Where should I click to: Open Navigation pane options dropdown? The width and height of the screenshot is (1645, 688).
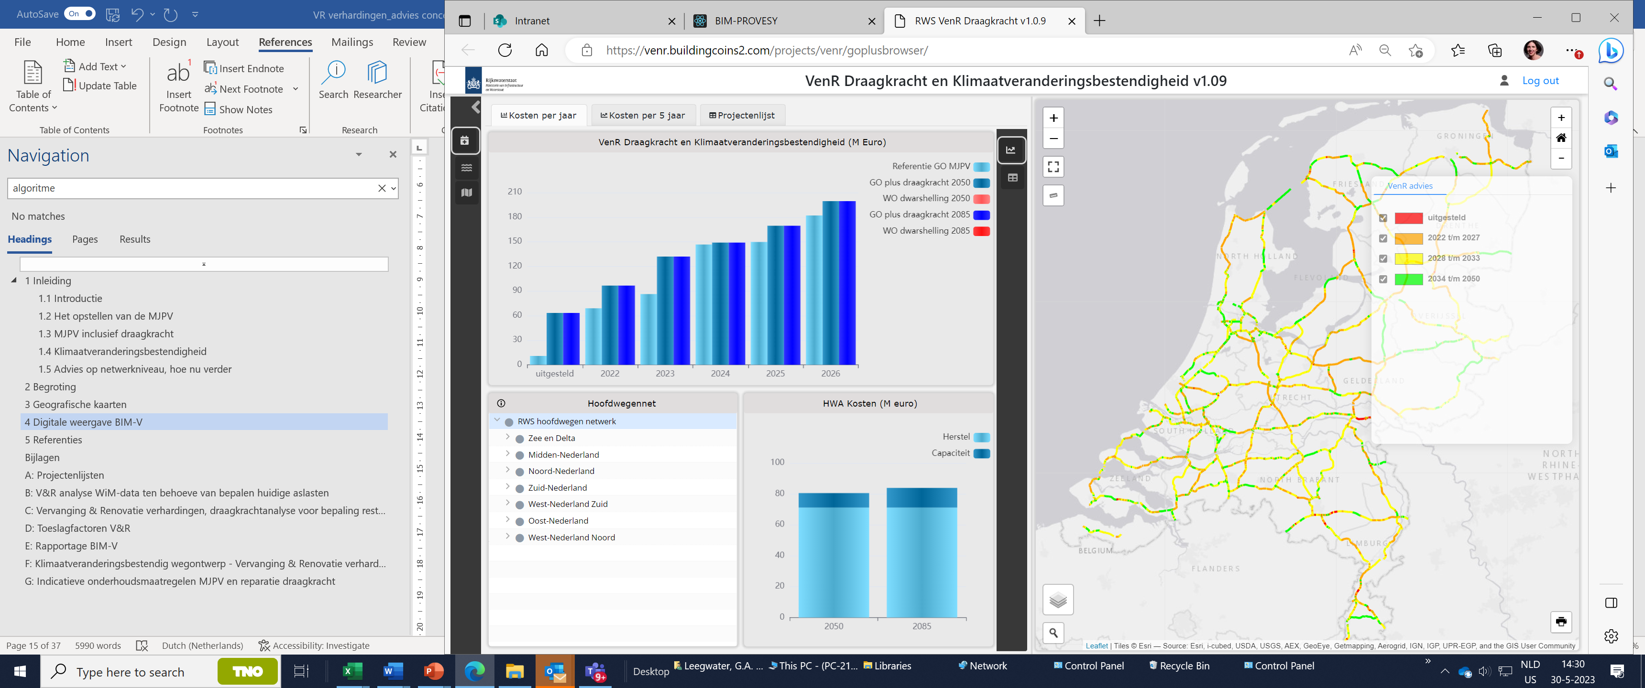tap(359, 154)
